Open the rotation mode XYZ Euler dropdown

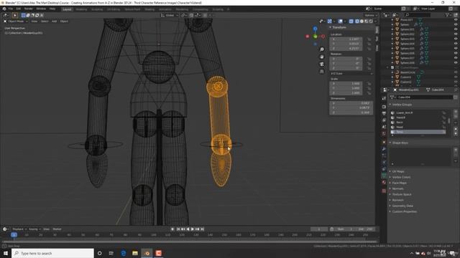pyautogui.click(x=351, y=73)
